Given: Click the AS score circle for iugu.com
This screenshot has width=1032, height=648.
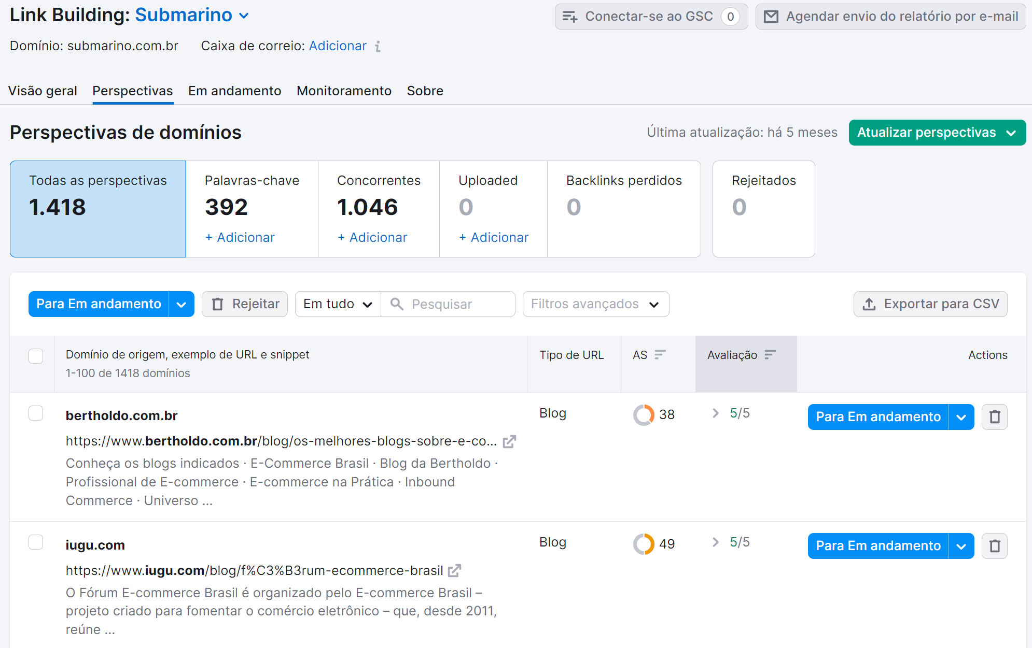Looking at the screenshot, I should click(644, 544).
